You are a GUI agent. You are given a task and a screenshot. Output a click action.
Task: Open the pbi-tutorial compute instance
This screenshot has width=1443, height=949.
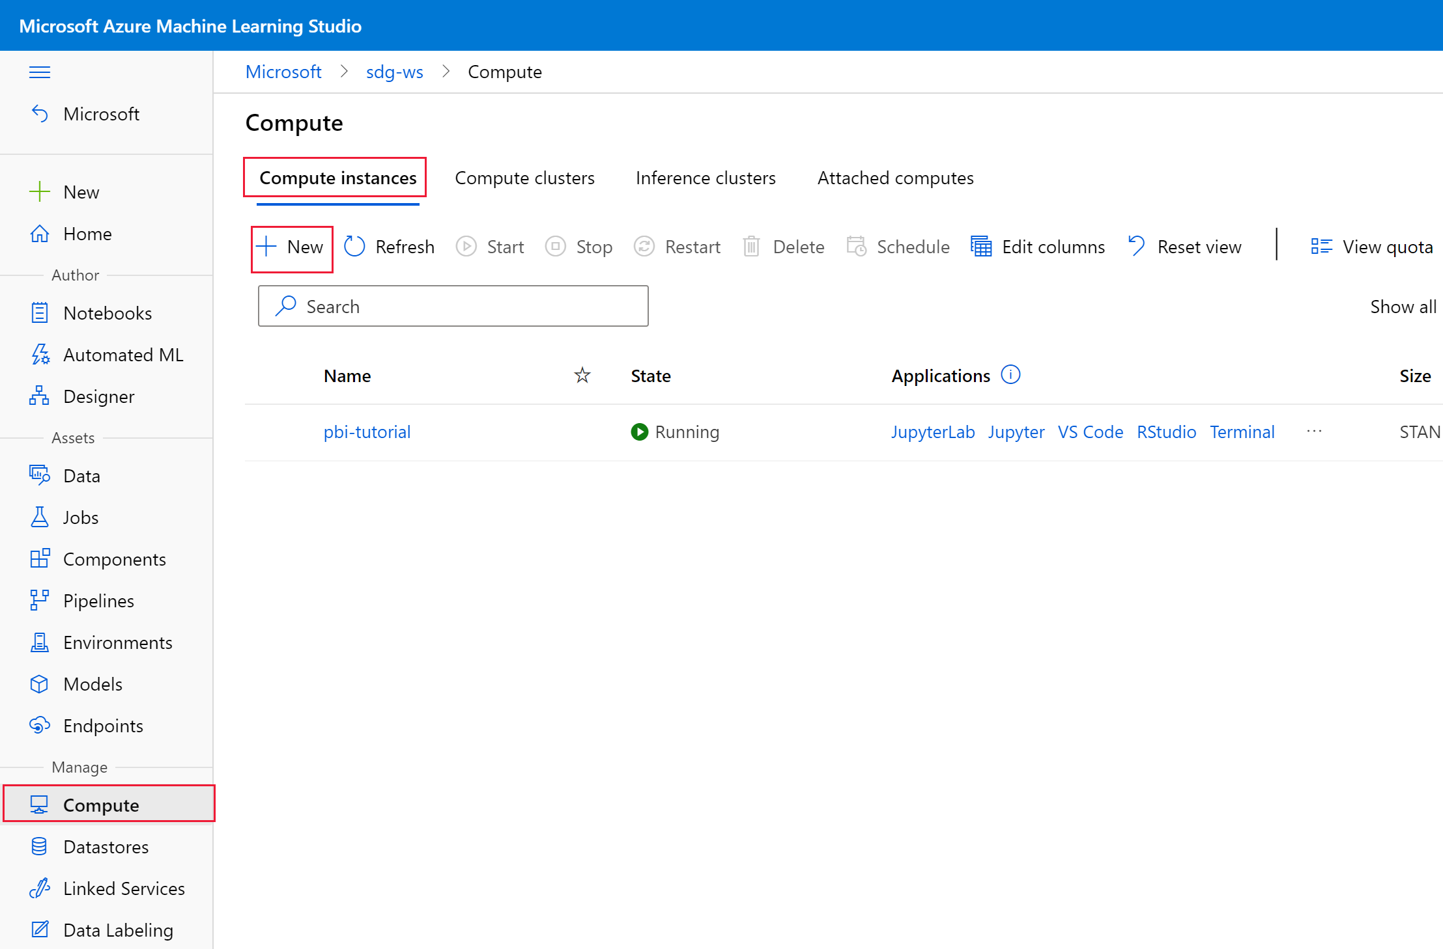click(367, 432)
